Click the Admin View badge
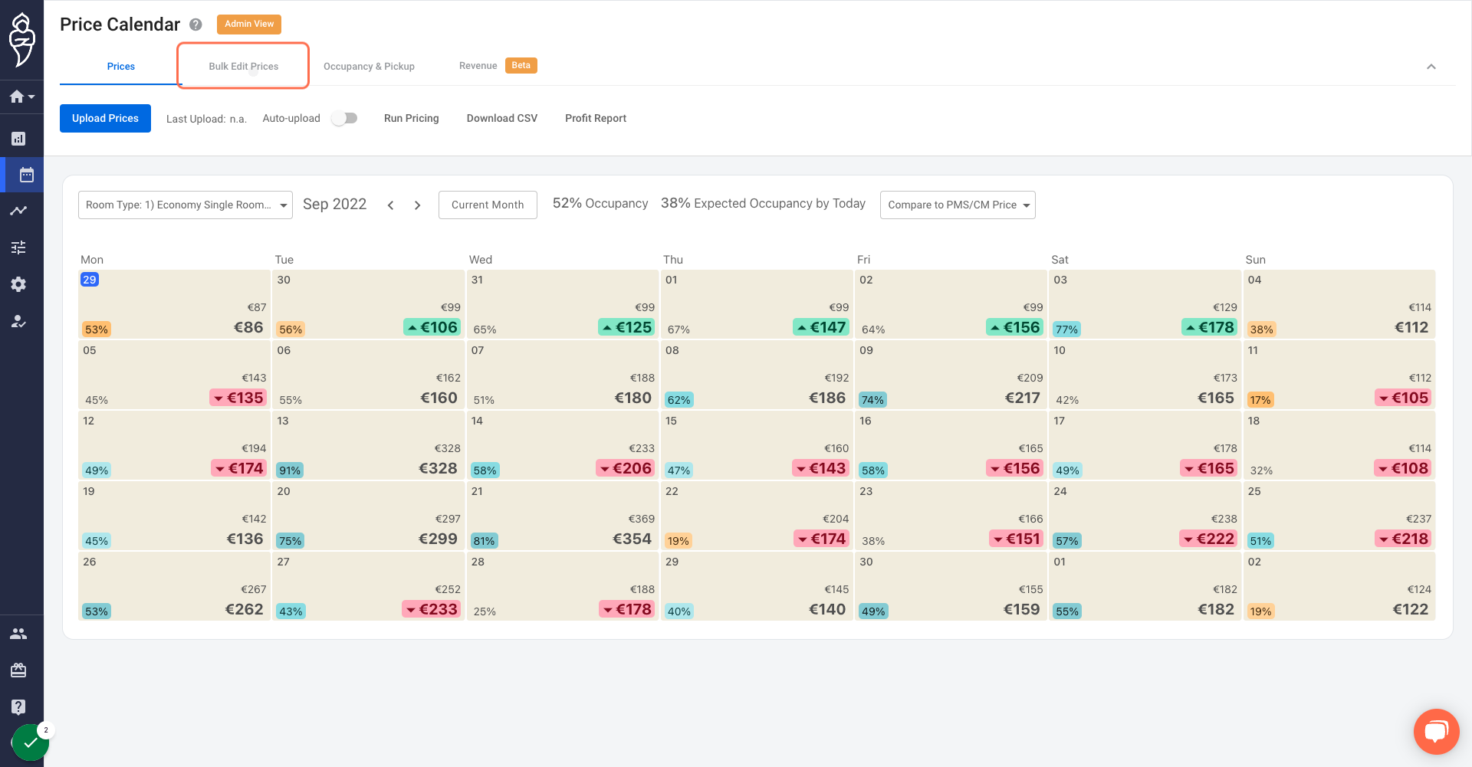Image resolution: width=1472 pixels, height=767 pixels. (x=249, y=24)
